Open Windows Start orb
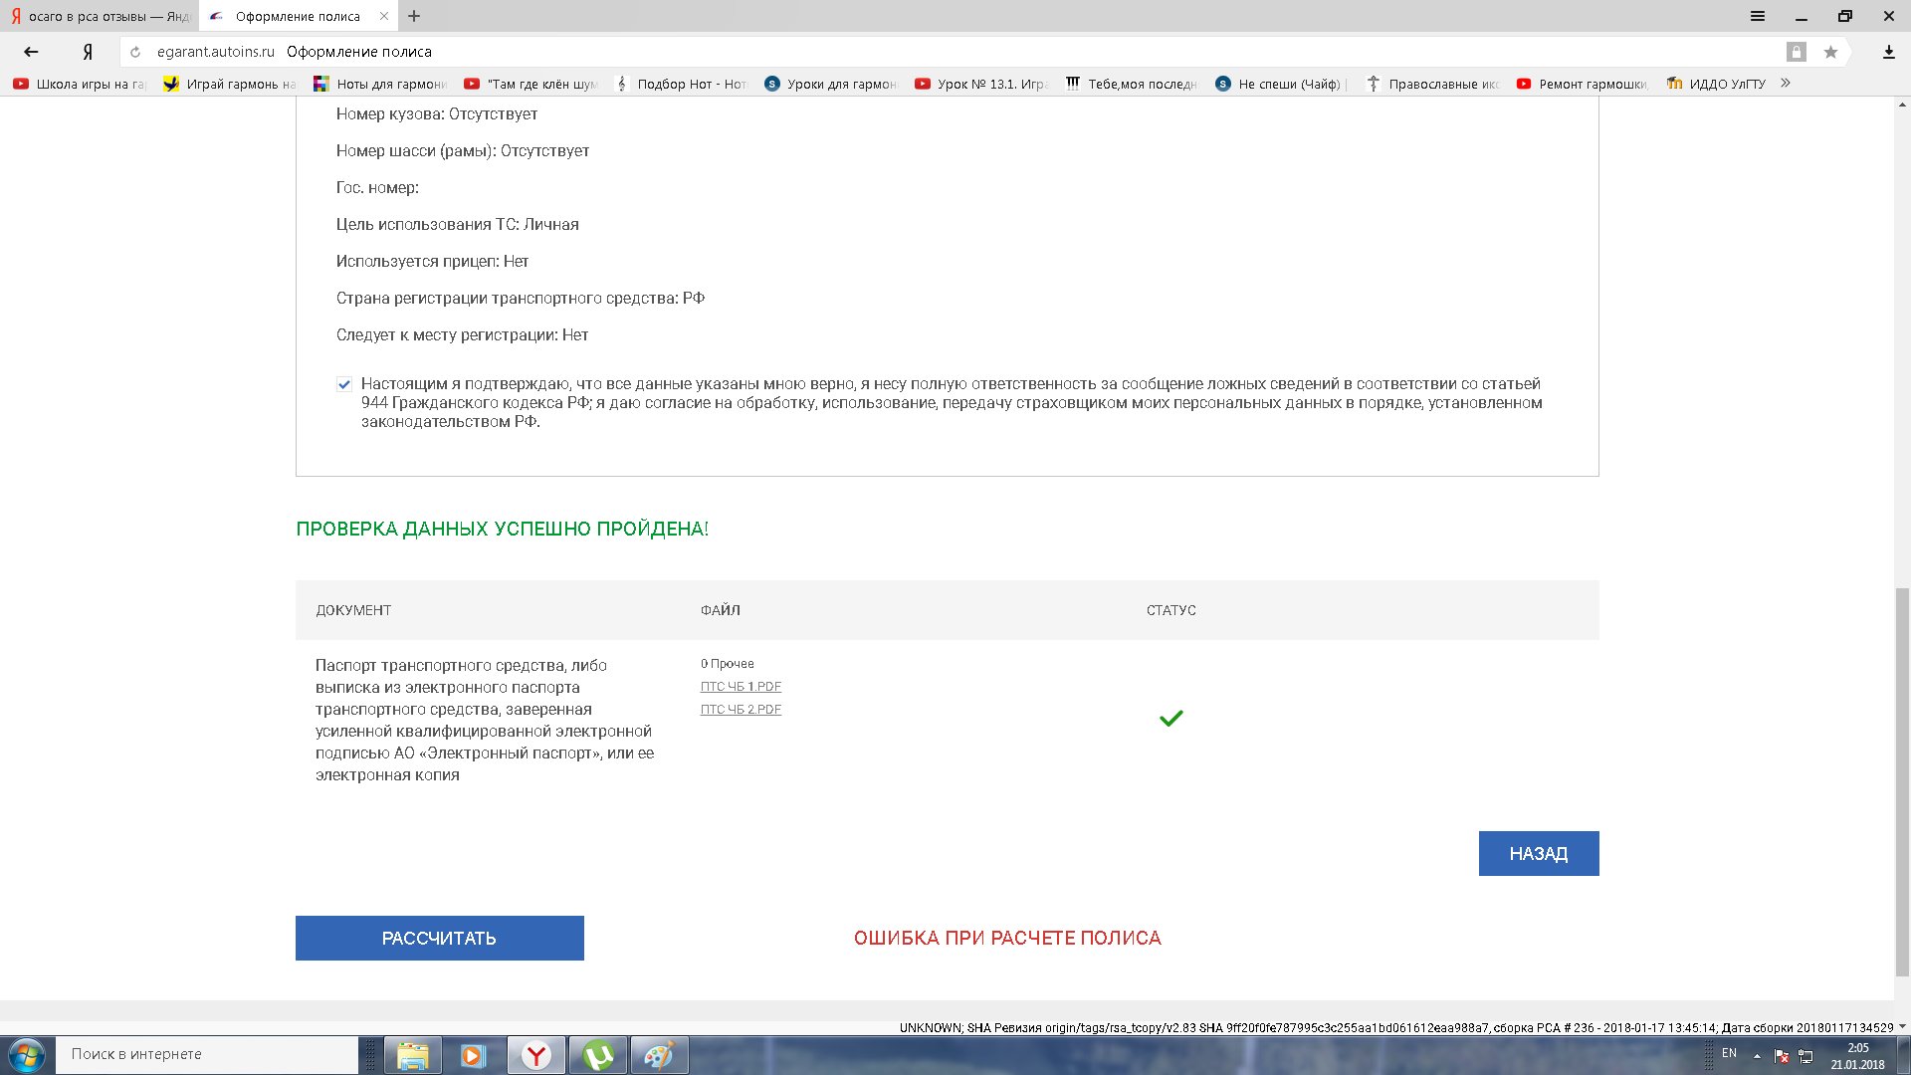 click(x=27, y=1055)
